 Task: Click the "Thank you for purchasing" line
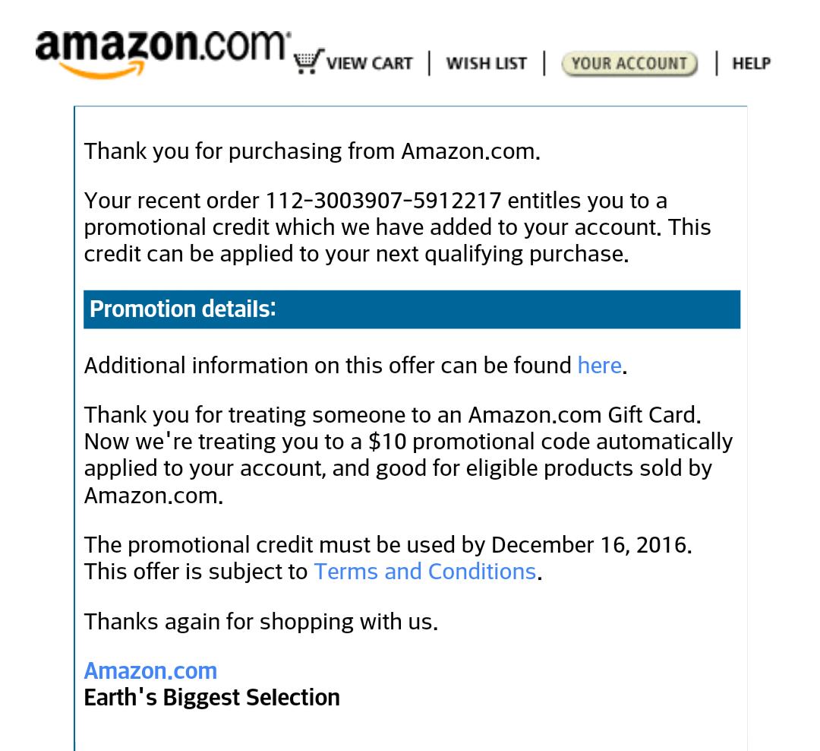tap(311, 151)
